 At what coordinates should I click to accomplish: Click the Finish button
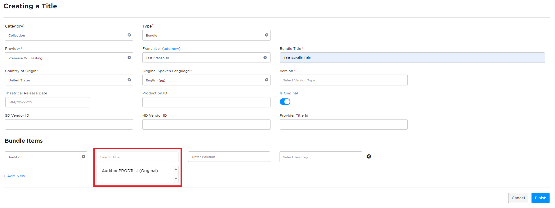(x=540, y=198)
